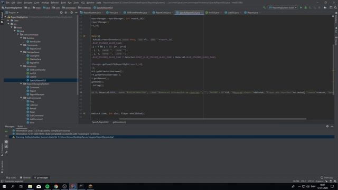Open the Refactor menu
Viewport: 338px width, 190px height.
54,3
